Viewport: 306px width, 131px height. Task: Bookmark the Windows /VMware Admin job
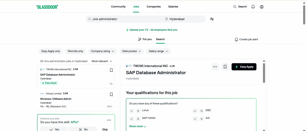(x=111, y=94)
